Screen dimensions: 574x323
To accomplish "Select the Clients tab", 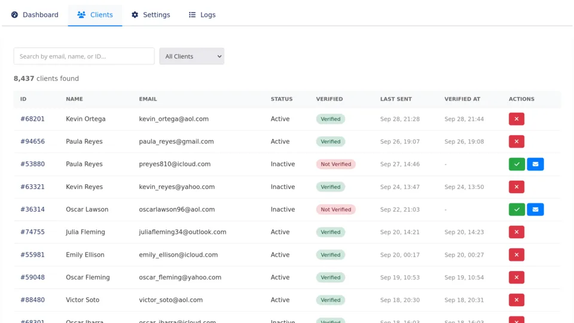I will pos(95,15).
